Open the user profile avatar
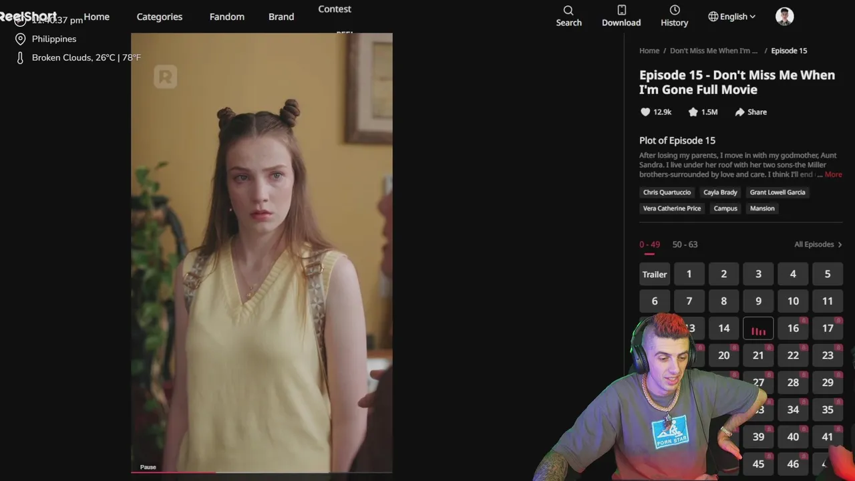Screen dimensions: 855x481 (x=785, y=17)
